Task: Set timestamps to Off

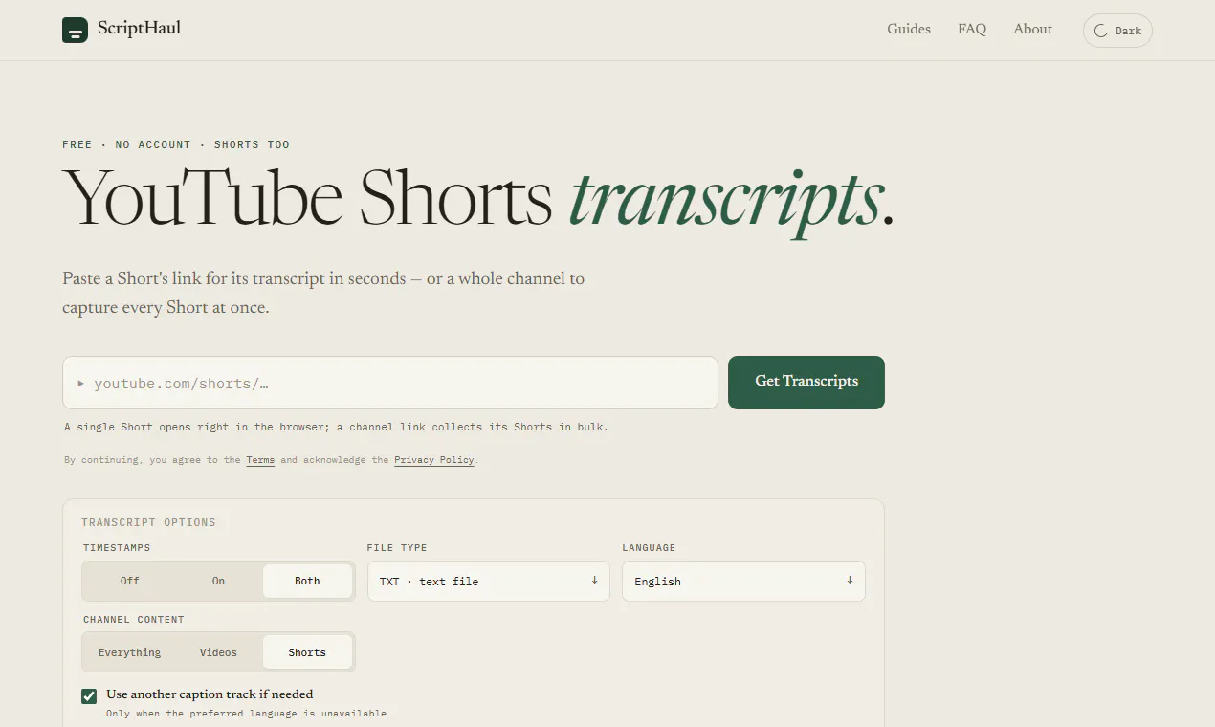Action: [130, 581]
